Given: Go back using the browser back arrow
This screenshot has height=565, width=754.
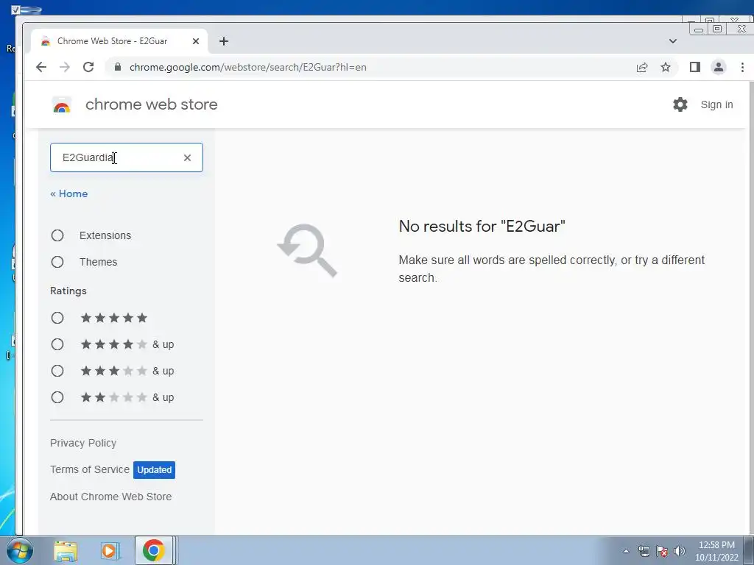Looking at the screenshot, I should [x=41, y=67].
